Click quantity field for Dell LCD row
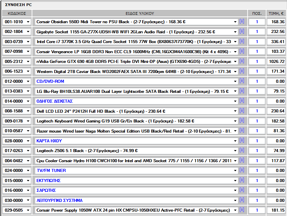Viewport: 287px width, 216px height. 257,111
